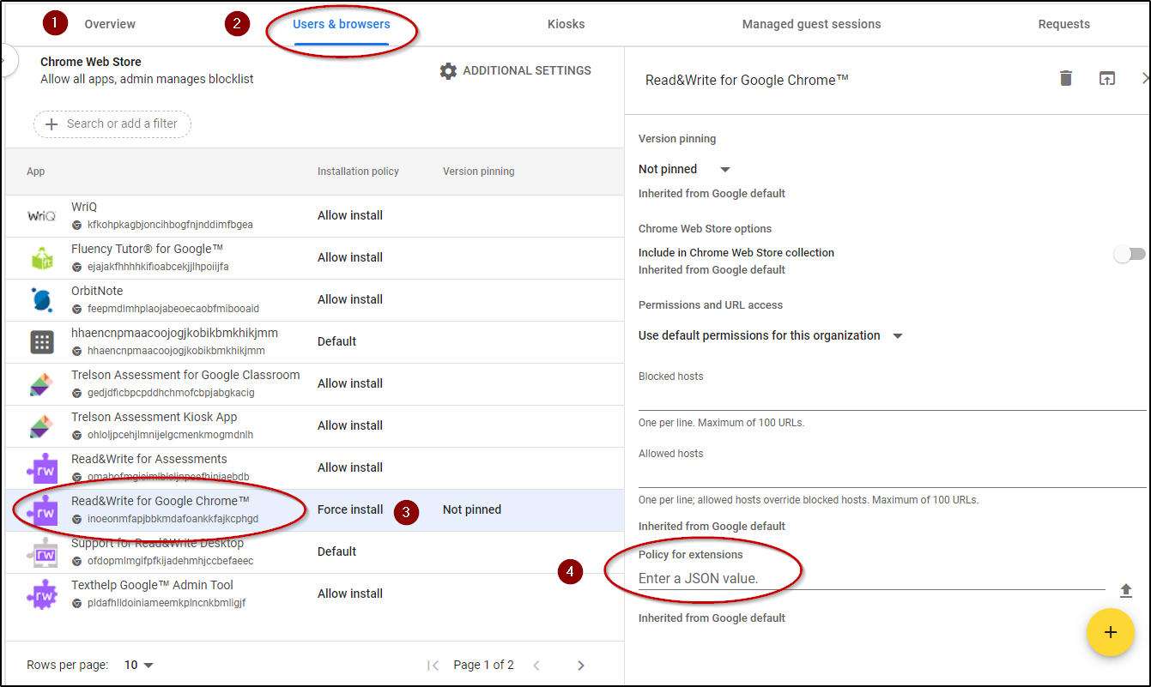1151x687 pixels.
Task: Click Allow install for Read&Write for Assessments
Action: (x=350, y=467)
